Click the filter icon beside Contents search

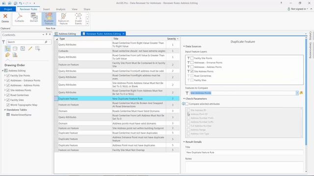(x=3, y=42)
